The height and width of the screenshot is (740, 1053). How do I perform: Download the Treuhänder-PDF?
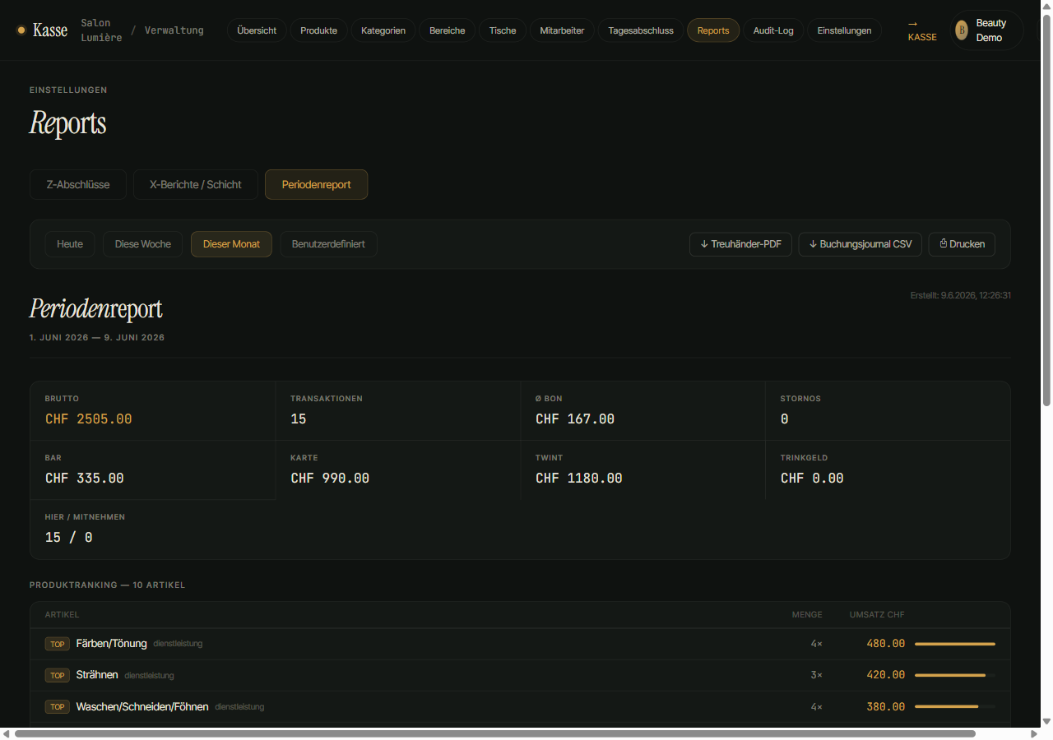pyautogui.click(x=740, y=244)
